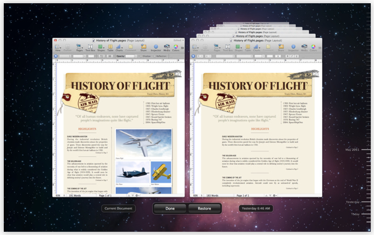Open action gear menu in current document status bar
This screenshot has width=374, height=235.
[137, 196]
